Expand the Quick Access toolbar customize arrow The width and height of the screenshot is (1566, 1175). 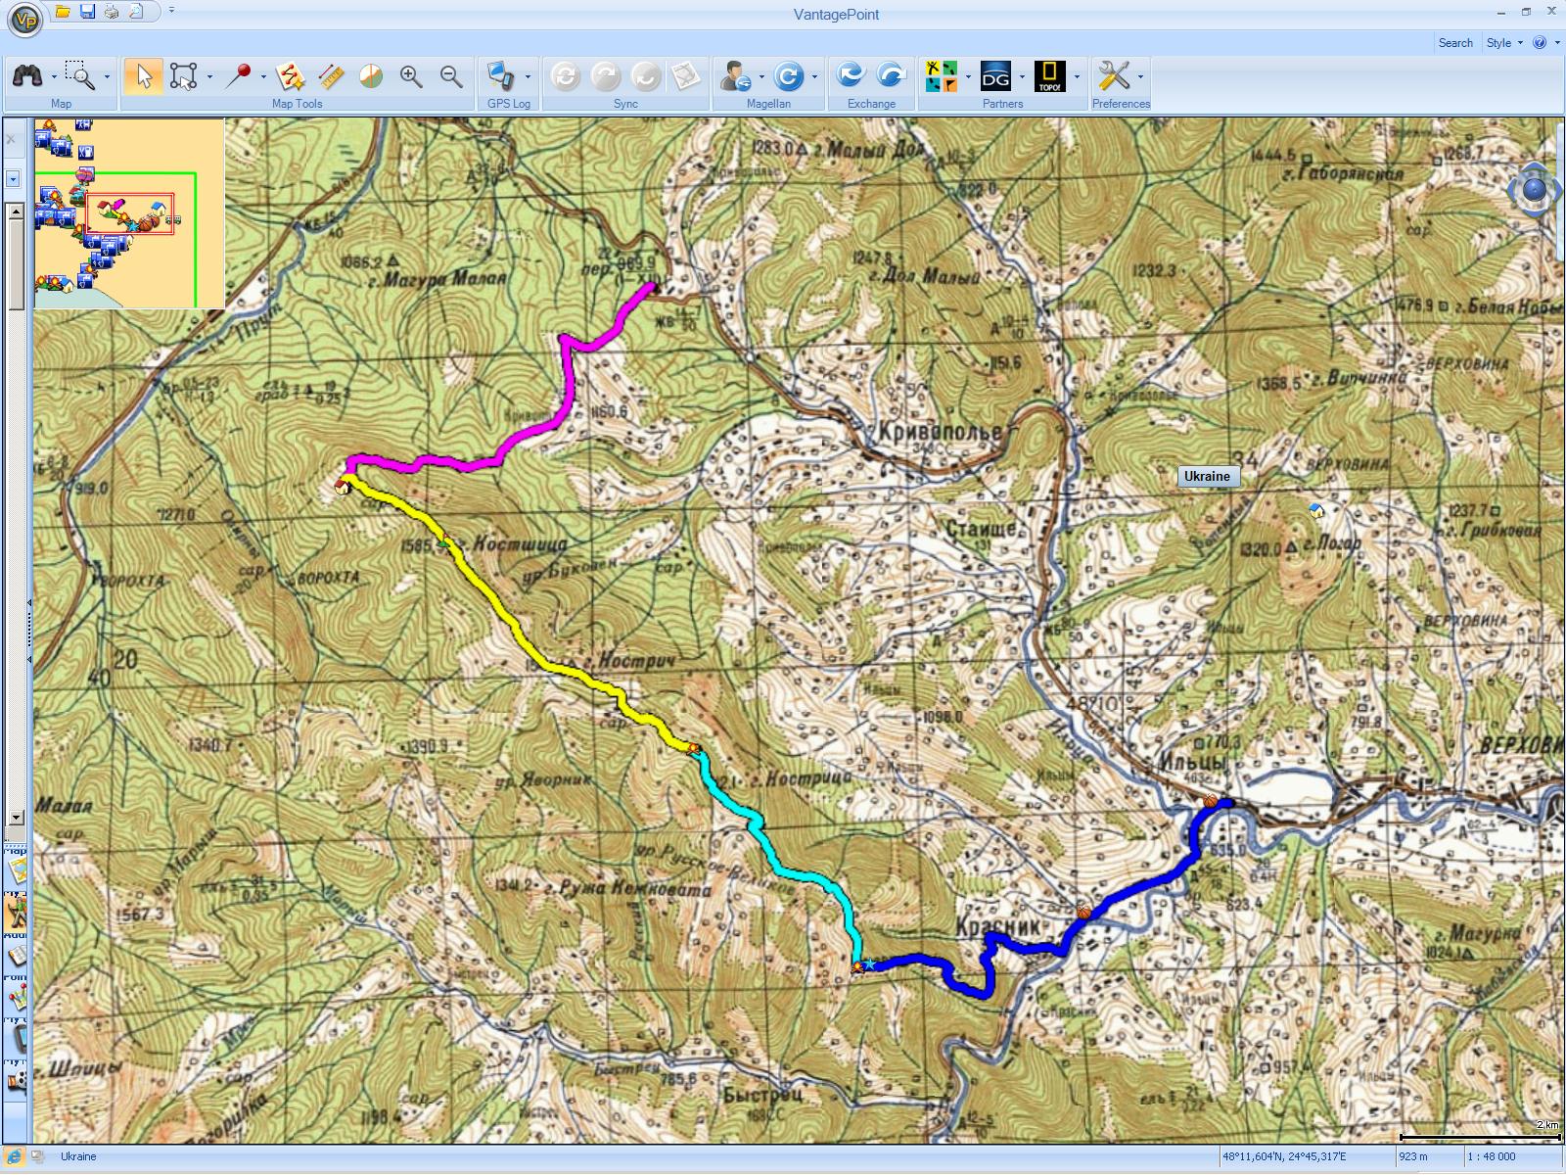tap(171, 11)
